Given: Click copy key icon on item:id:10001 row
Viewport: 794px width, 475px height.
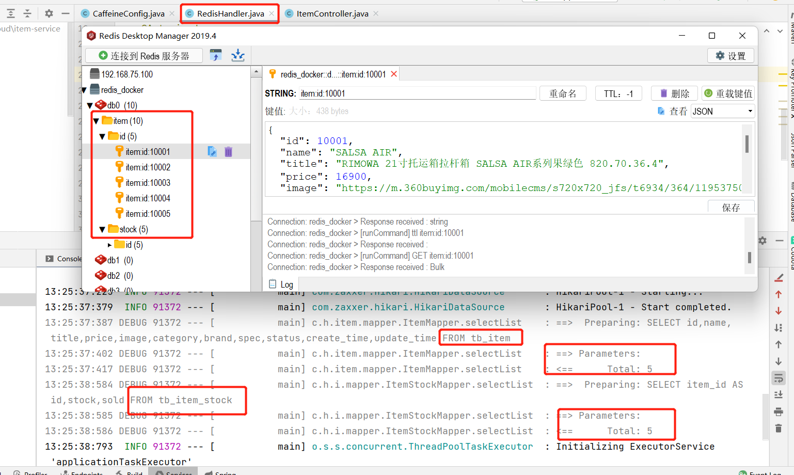Looking at the screenshot, I should pyautogui.click(x=212, y=151).
